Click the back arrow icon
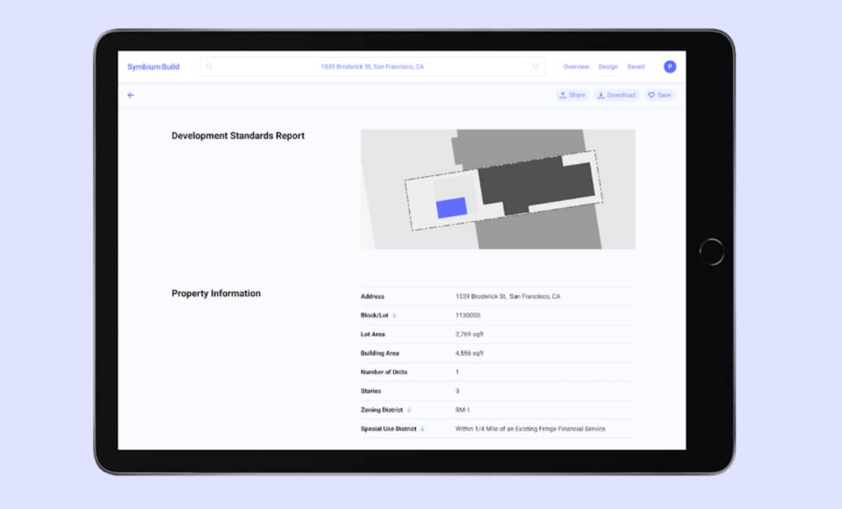842x509 pixels. pos(131,95)
